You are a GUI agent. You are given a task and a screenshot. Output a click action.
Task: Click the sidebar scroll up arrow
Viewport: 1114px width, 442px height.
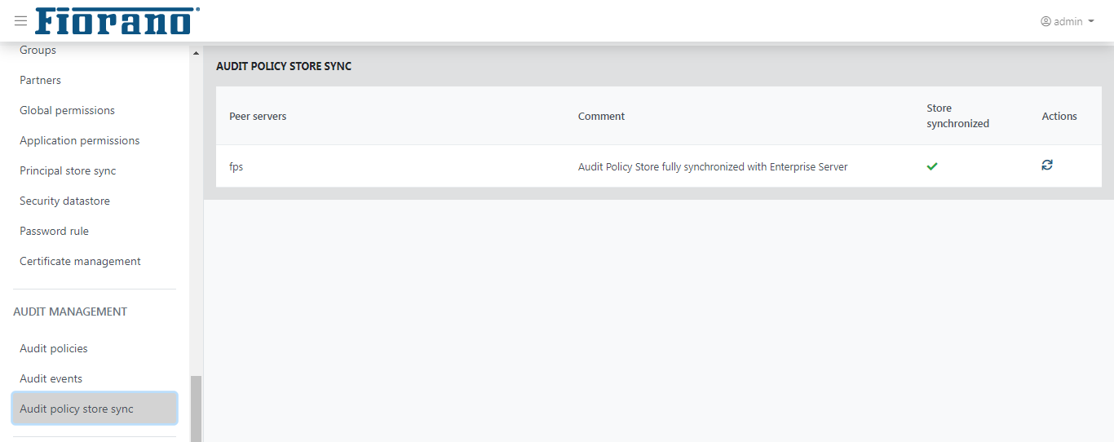tap(196, 54)
